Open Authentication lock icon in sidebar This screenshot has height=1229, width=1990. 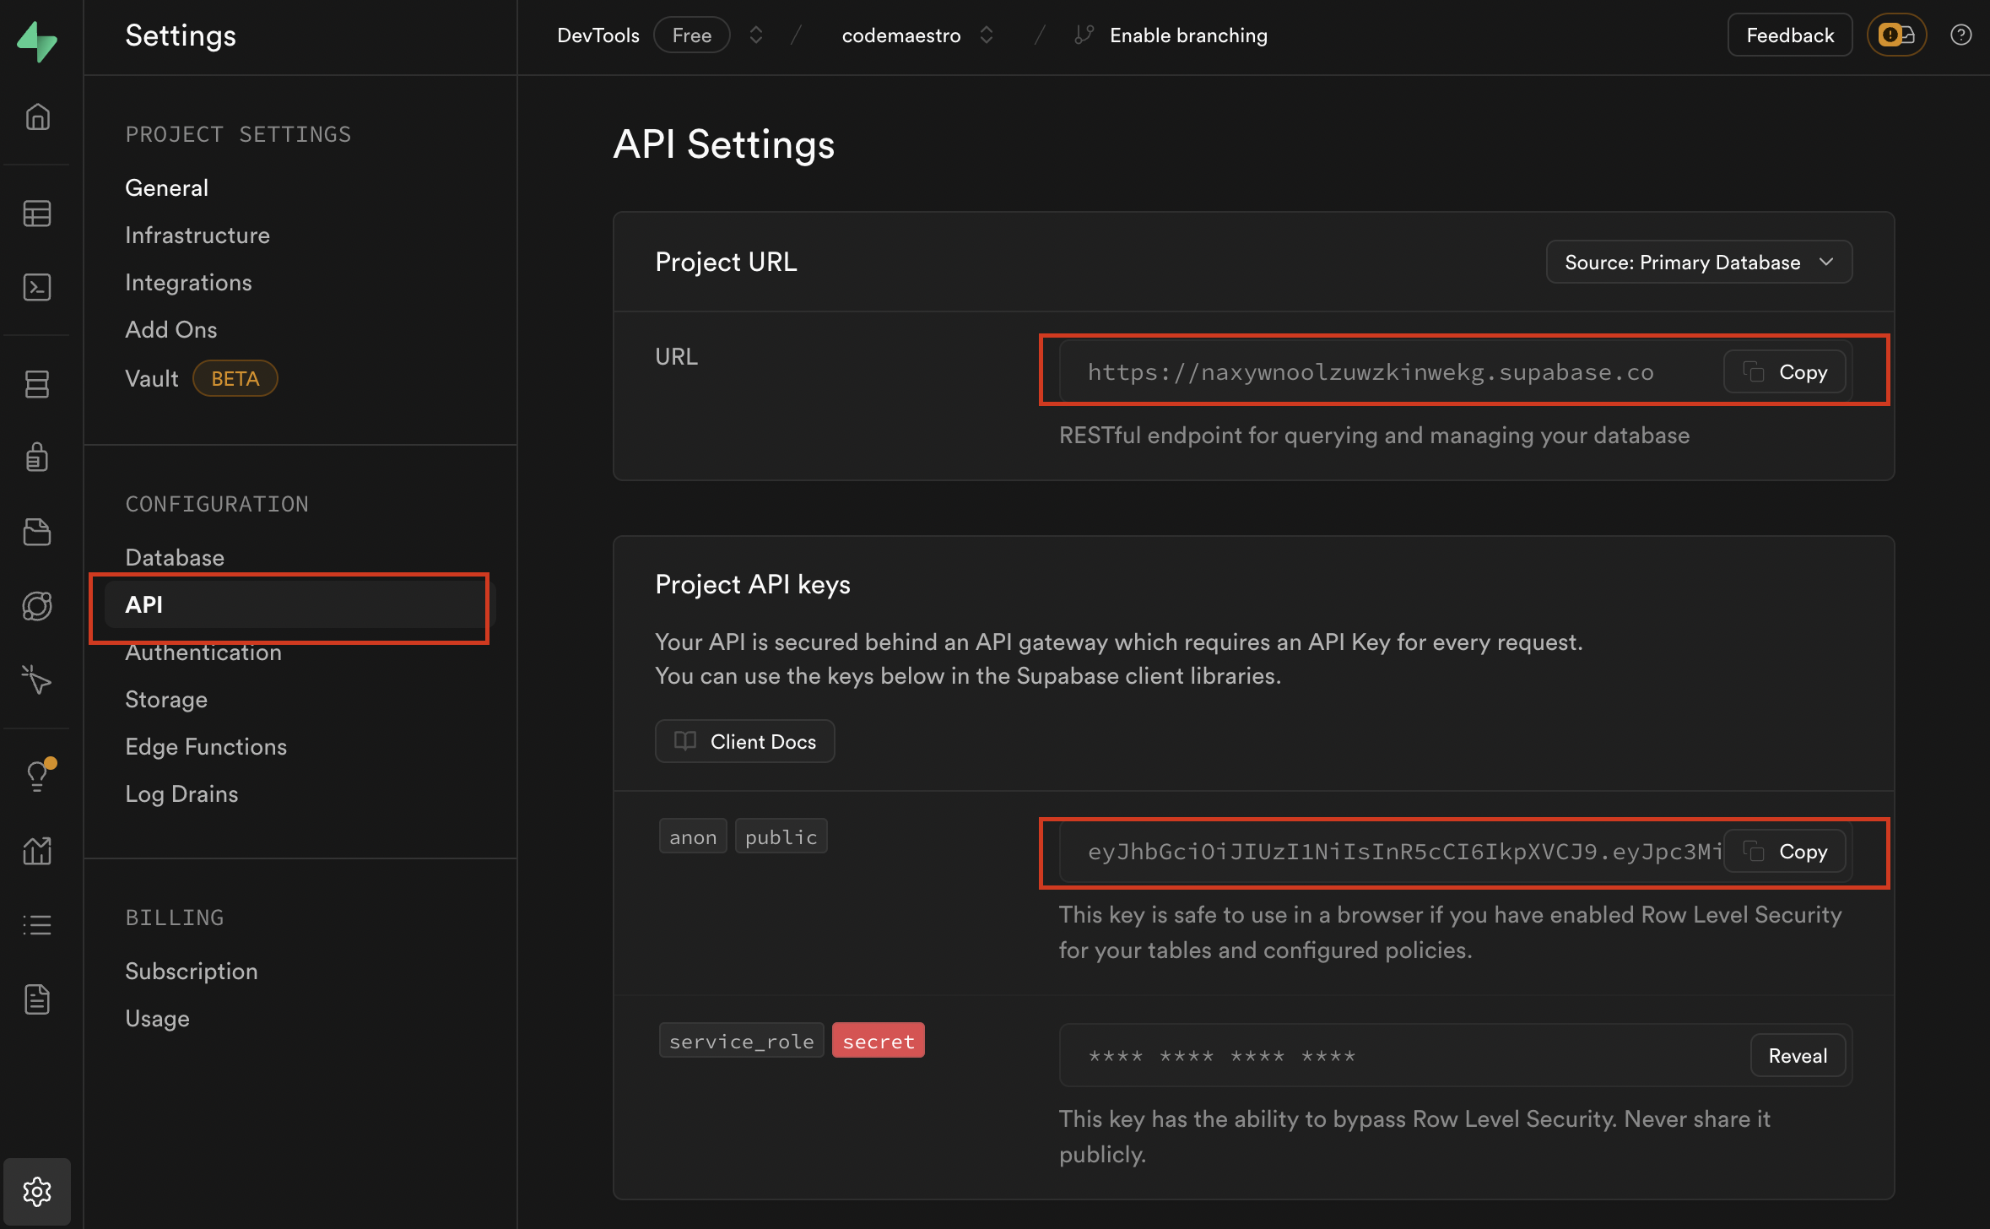click(x=37, y=457)
